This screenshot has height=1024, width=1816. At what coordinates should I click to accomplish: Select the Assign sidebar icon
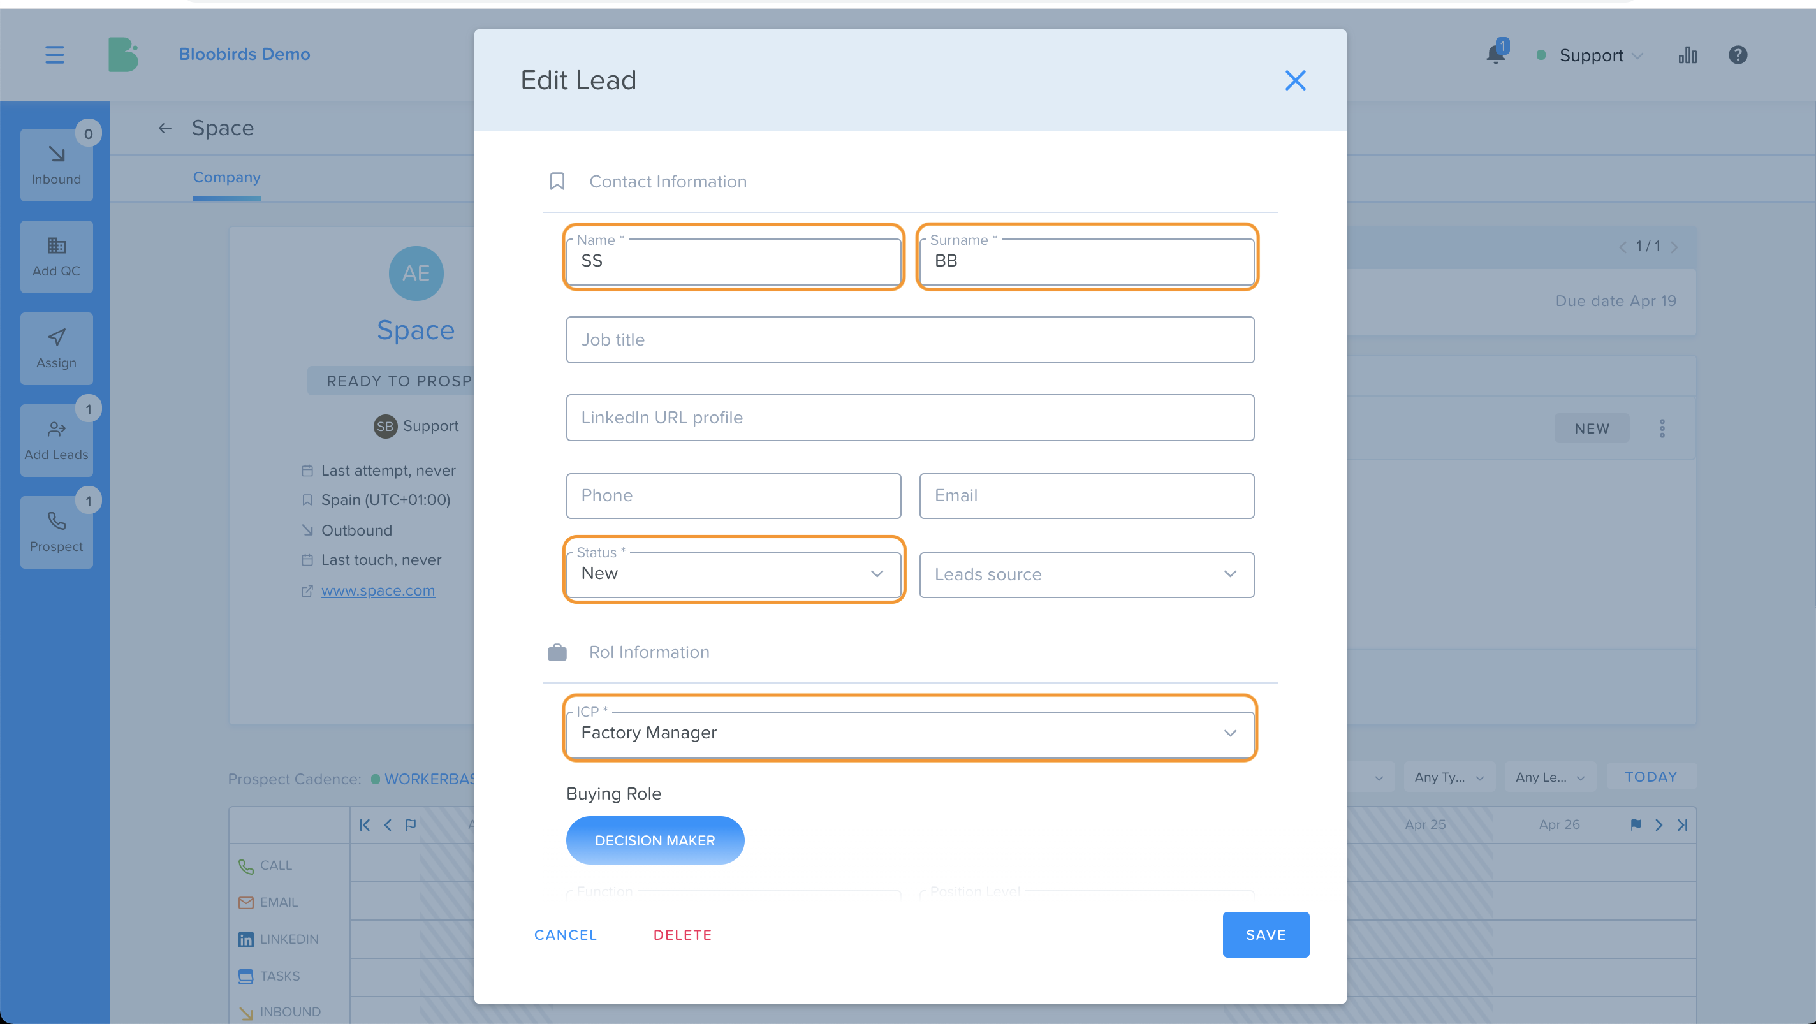click(x=56, y=348)
